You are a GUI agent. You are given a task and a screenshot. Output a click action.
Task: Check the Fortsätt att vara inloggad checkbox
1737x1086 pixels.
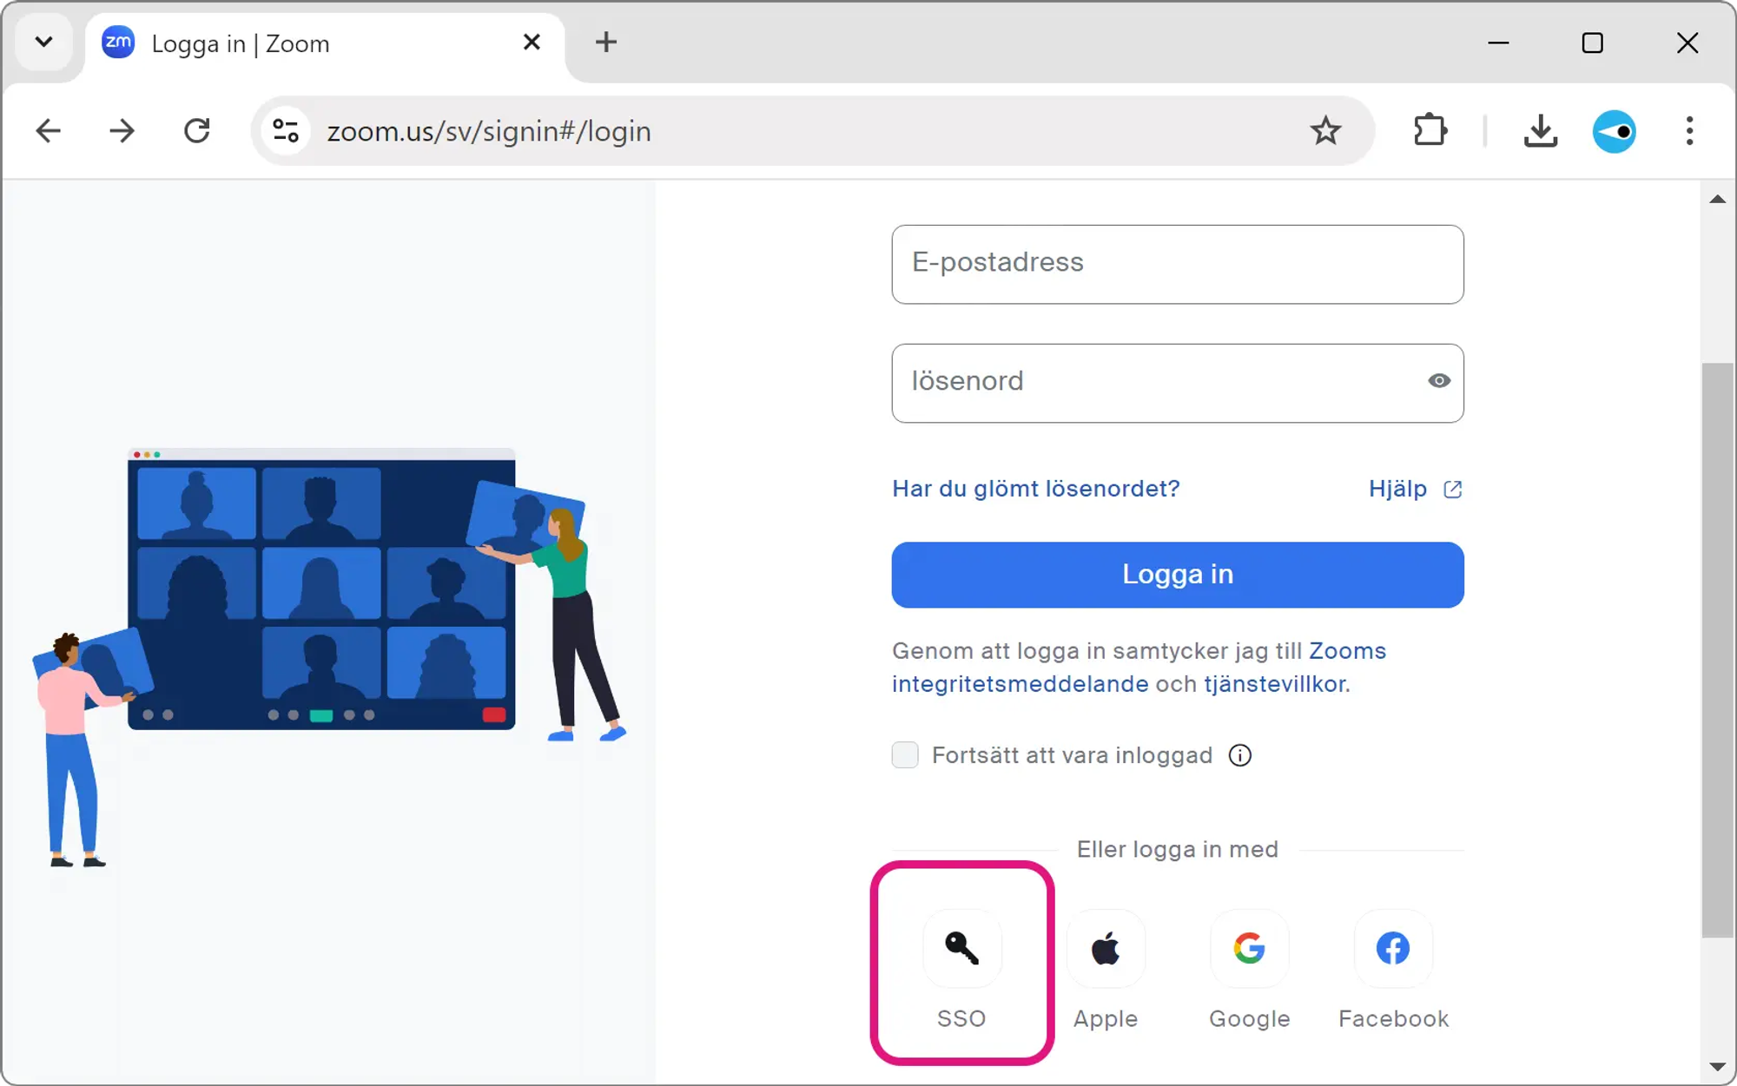tap(905, 754)
